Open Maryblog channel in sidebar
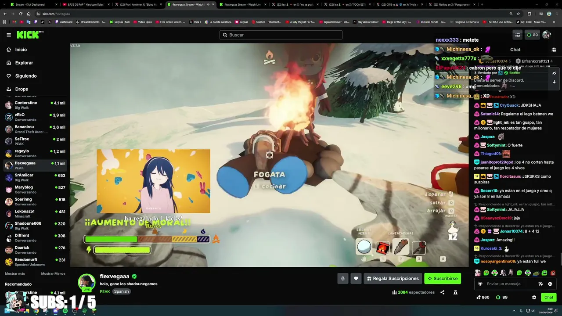562x316 pixels. pyautogui.click(x=35, y=190)
